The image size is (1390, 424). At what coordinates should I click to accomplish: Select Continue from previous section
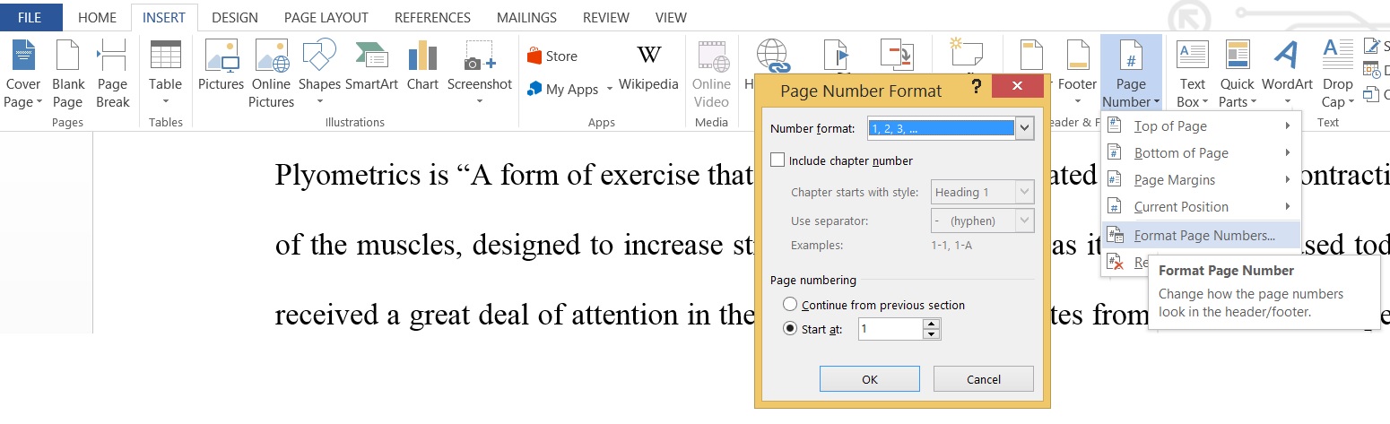(x=790, y=305)
